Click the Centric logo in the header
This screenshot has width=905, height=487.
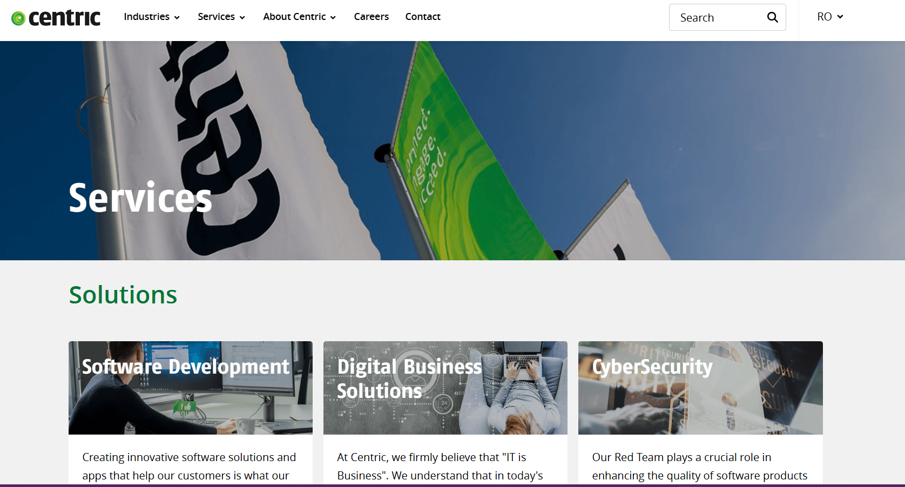pyautogui.click(x=56, y=18)
